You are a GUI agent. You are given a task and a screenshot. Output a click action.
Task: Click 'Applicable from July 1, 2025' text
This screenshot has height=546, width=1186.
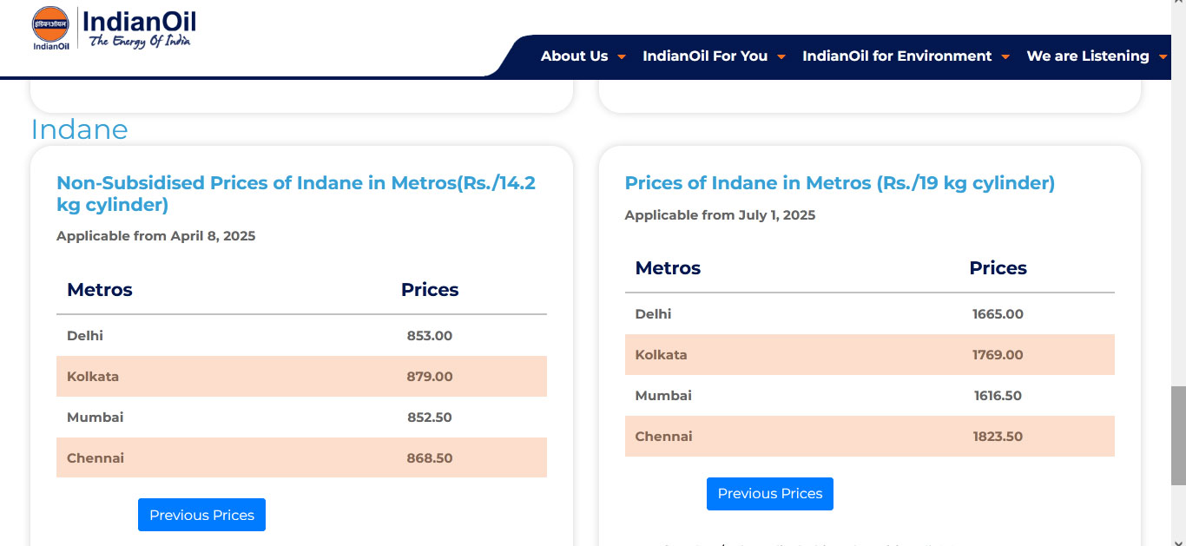720,215
